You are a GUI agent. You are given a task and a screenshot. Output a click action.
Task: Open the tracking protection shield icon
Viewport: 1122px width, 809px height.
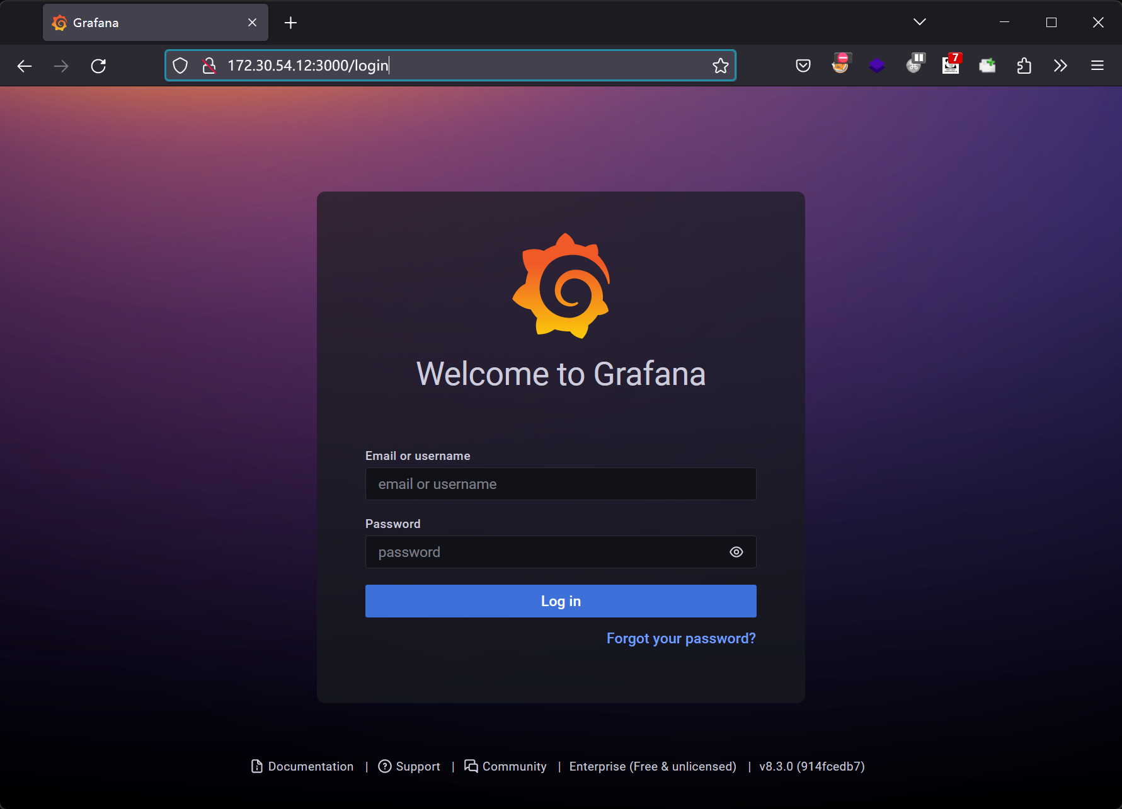pyautogui.click(x=180, y=66)
